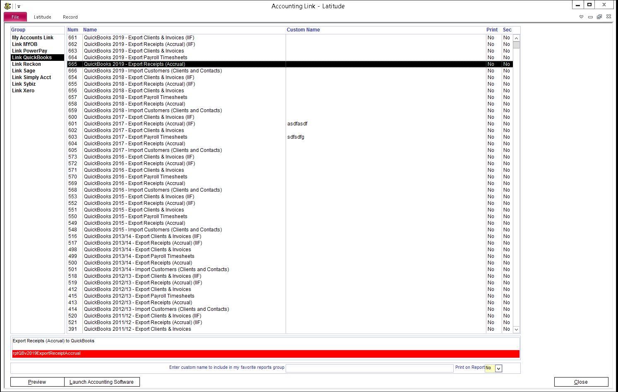
Task: Select row 573 QuickBooks 2016 Export Clients & Invoices (IIF)
Action: pyautogui.click(x=290, y=157)
